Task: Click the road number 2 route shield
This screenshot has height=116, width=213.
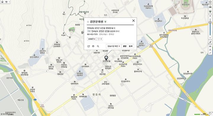Action: click(x=35, y=99)
